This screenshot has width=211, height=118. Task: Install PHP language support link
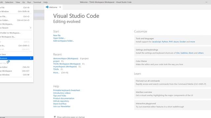pyautogui.click(x=171, y=42)
